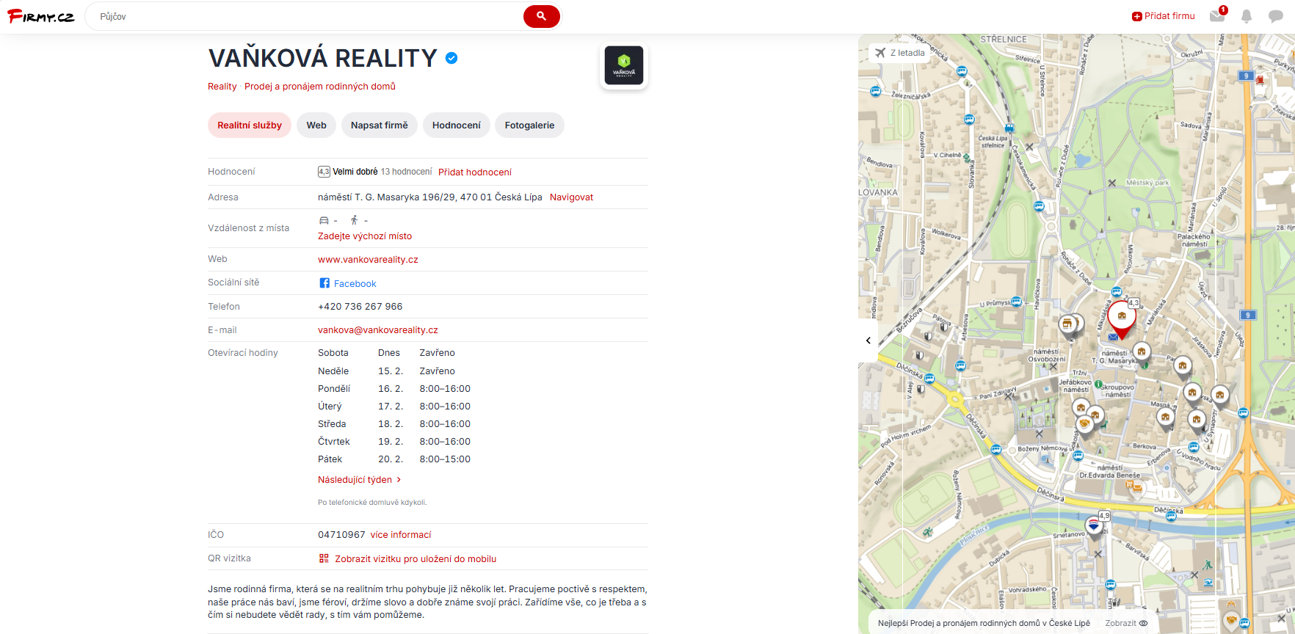
Task: Expand Následující týden opening hours
Action: coord(360,480)
